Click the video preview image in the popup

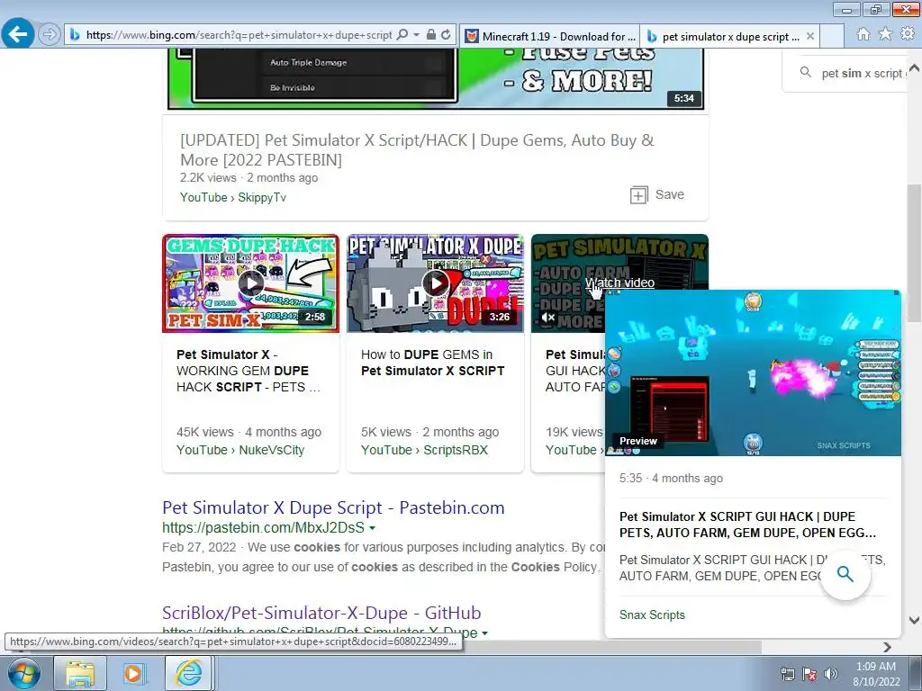[x=753, y=373]
